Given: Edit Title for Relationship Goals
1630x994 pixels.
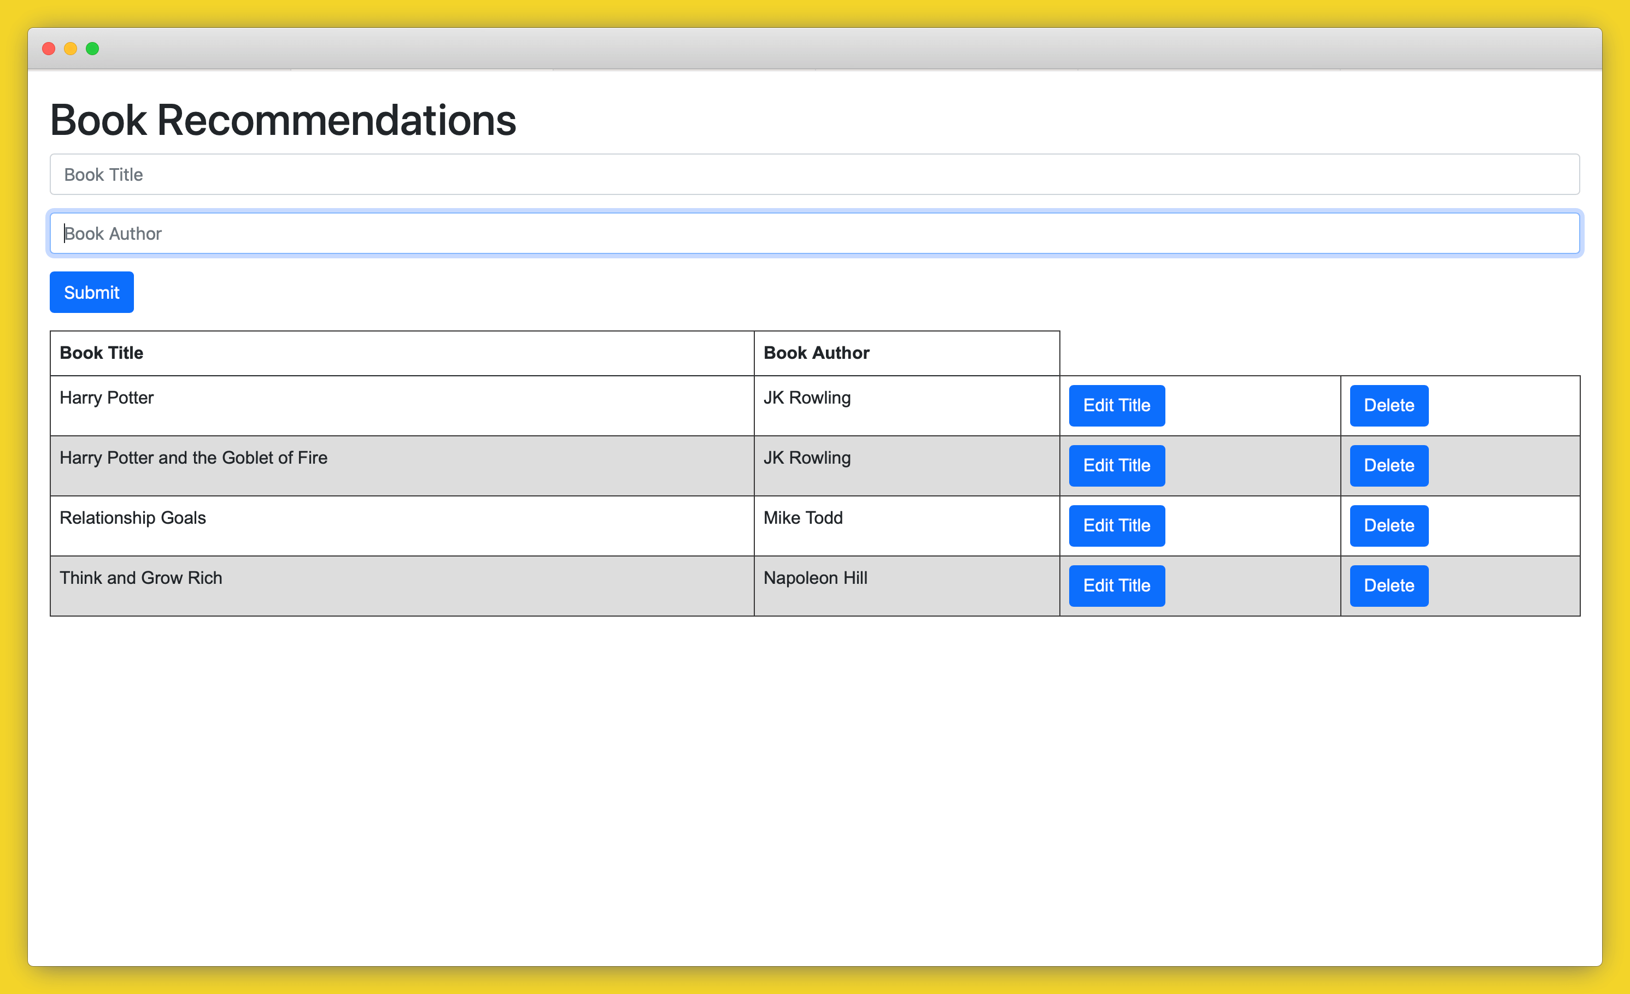Looking at the screenshot, I should tap(1116, 525).
